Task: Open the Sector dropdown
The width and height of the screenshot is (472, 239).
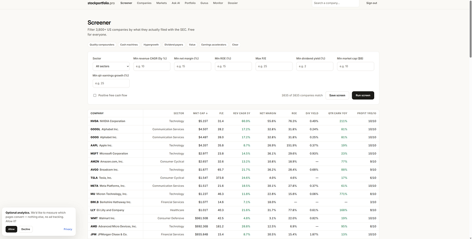Action: point(111,67)
